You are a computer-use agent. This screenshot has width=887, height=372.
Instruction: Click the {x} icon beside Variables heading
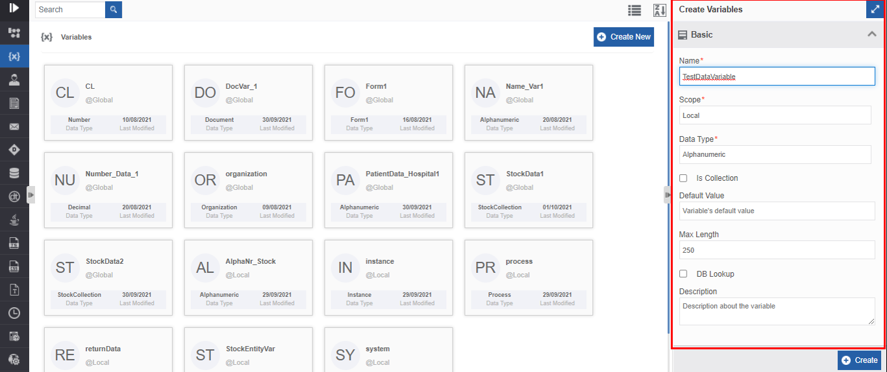tap(47, 37)
